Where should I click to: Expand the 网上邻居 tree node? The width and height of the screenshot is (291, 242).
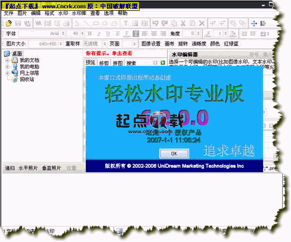7,73
